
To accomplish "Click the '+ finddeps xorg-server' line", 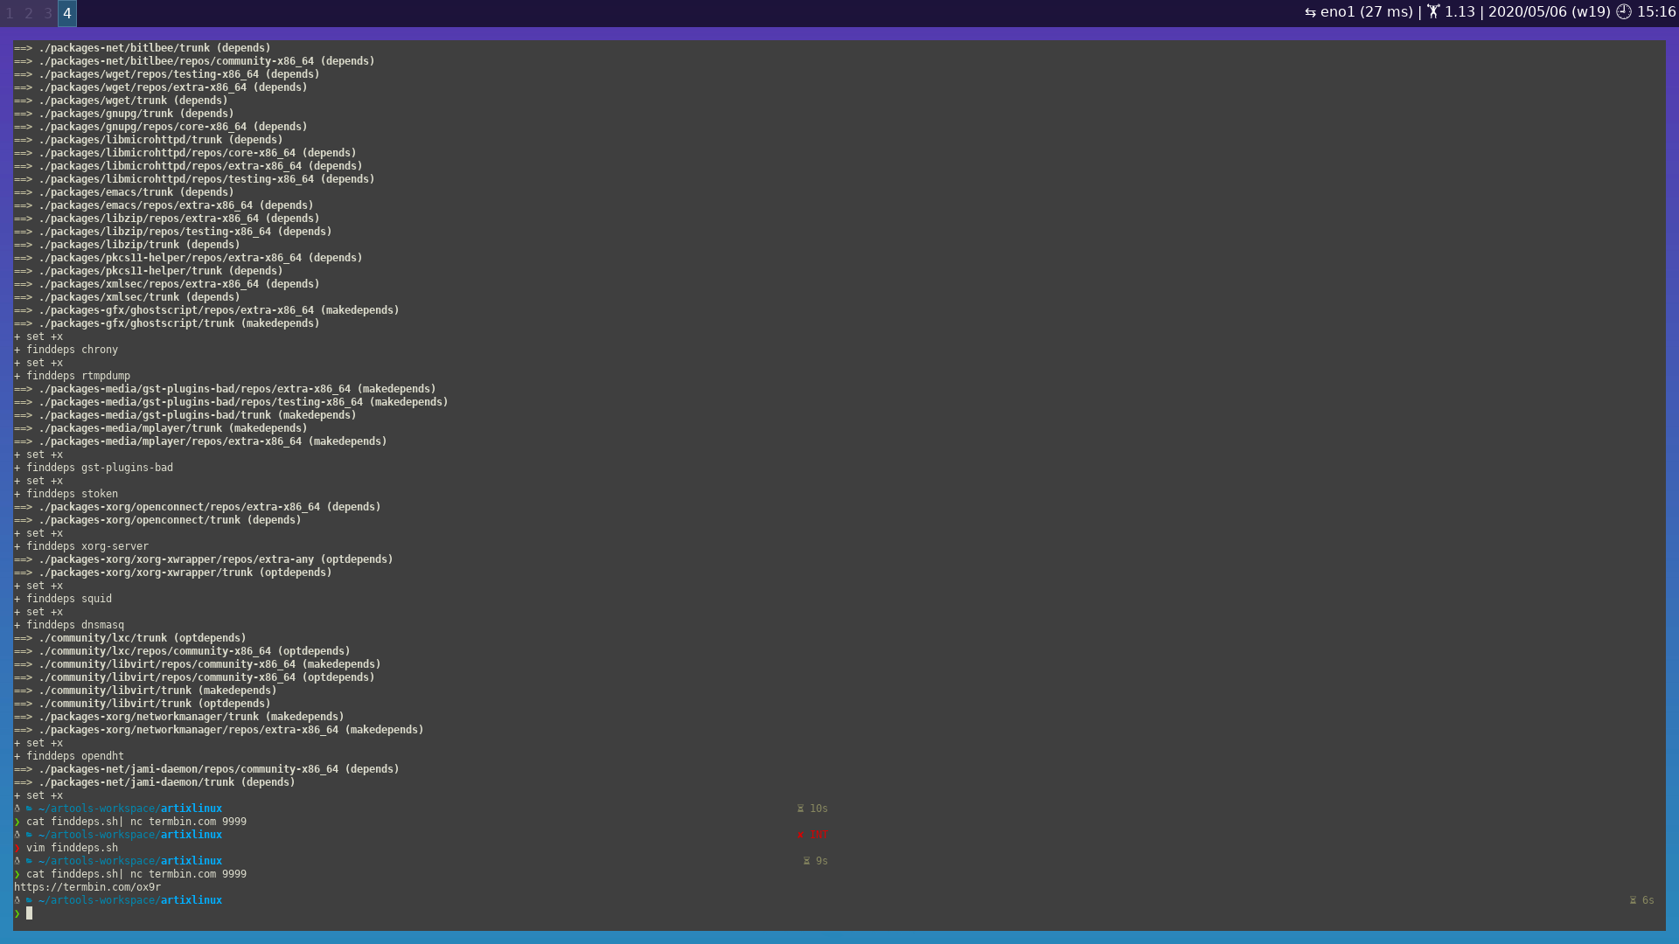I will [81, 546].
